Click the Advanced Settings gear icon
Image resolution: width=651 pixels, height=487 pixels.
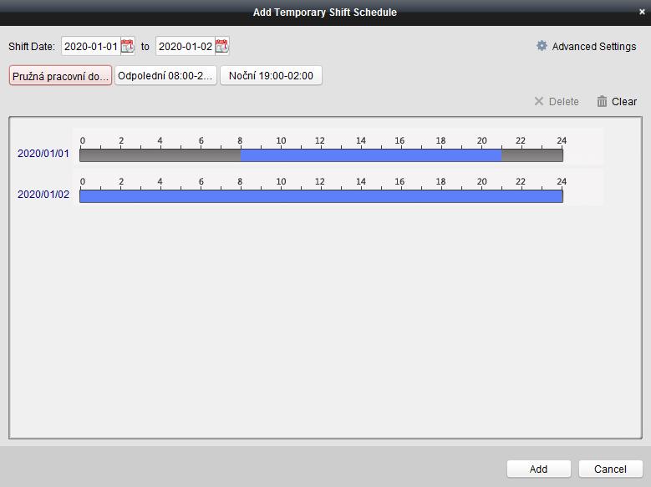point(542,46)
